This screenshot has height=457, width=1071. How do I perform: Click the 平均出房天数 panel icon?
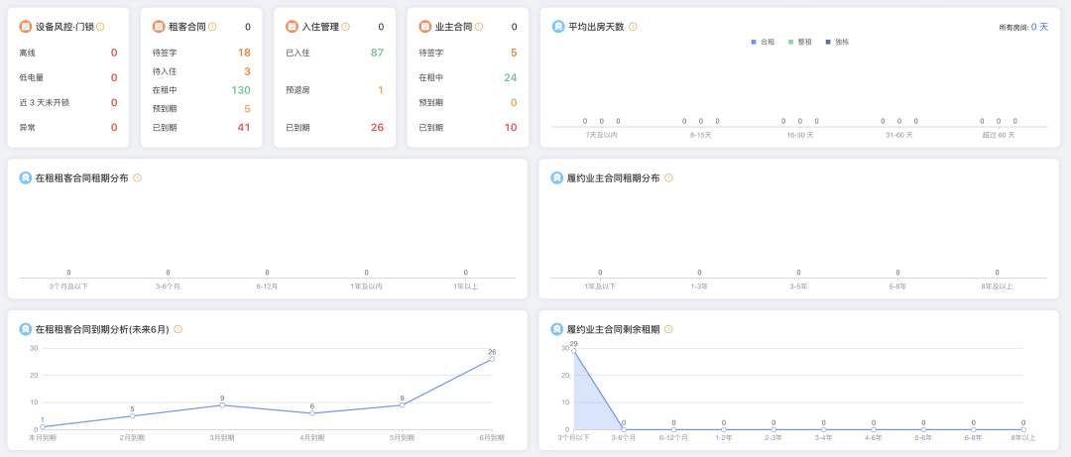558,27
